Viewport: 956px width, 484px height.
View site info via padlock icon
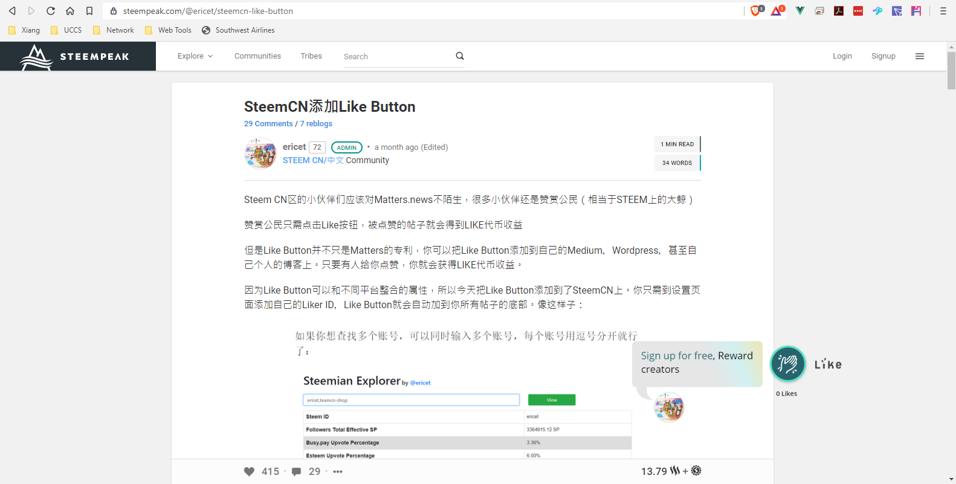click(114, 11)
